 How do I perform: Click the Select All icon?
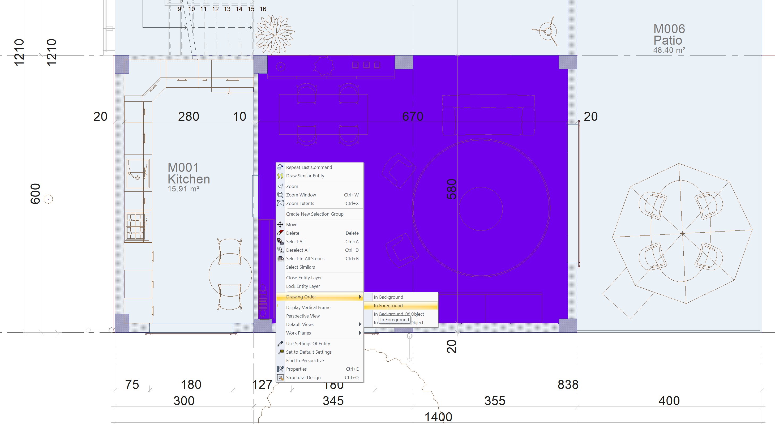pos(280,241)
